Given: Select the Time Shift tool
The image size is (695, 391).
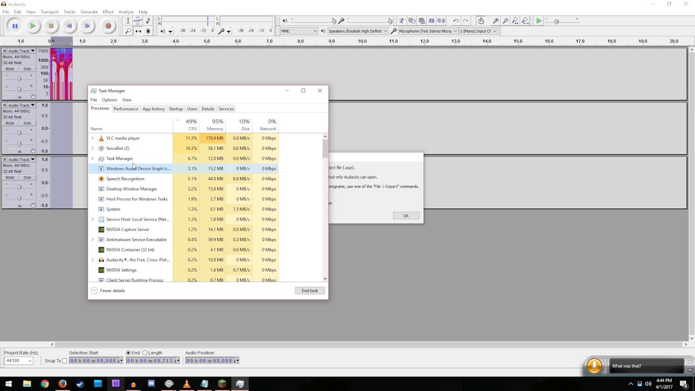Looking at the screenshot, I should 138,31.
